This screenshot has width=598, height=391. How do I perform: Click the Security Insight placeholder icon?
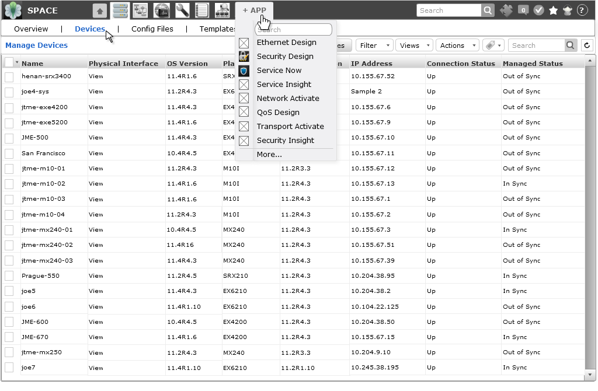244,141
